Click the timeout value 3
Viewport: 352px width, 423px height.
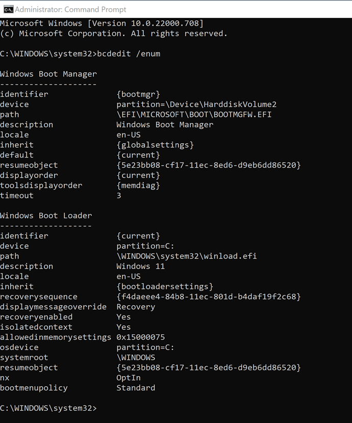[x=119, y=195]
